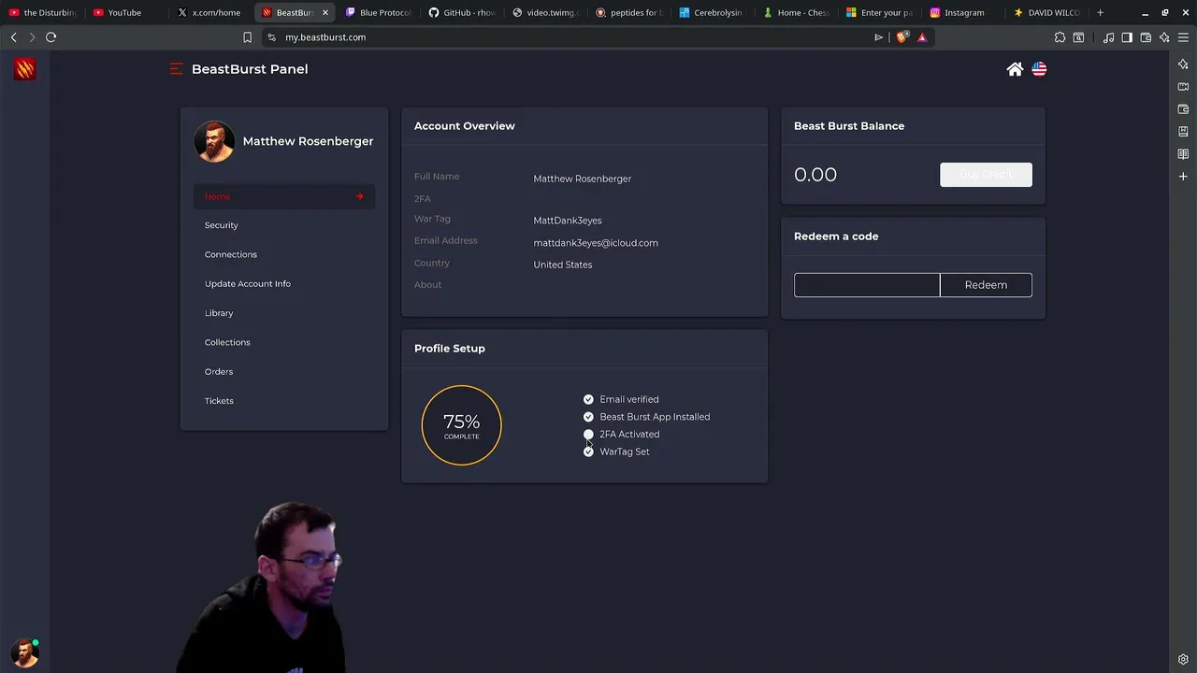1197x673 pixels.
Task: Open Brave Rewards triangle icon
Action: coord(922,37)
